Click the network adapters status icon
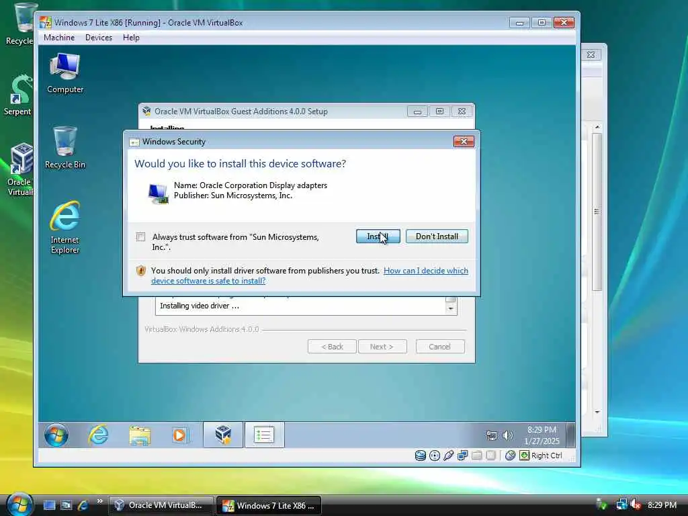This screenshot has width=688, height=516. click(x=462, y=456)
